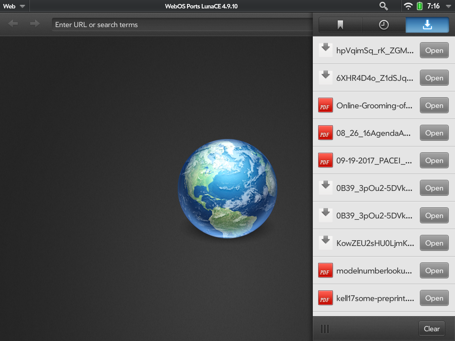Clear the downloads list
Viewport: 455px width, 341px height.
(x=432, y=329)
